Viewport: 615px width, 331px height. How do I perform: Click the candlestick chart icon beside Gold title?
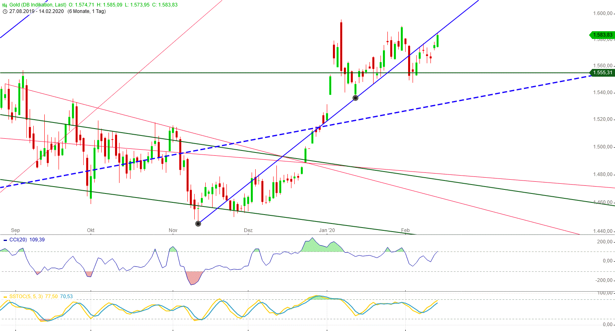pyautogui.click(x=5, y=5)
